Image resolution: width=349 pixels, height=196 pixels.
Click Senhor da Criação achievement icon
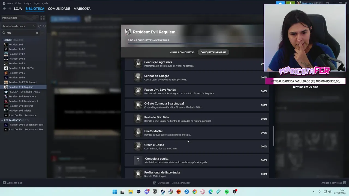(x=138, y=78)
